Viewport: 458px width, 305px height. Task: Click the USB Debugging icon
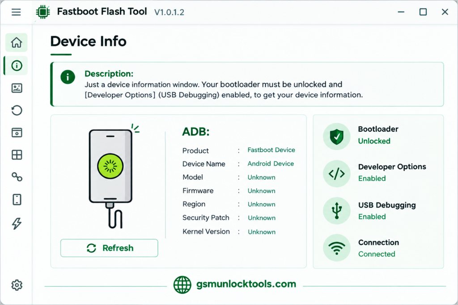coord(336,210)
